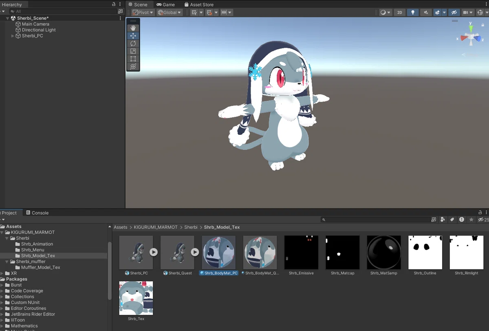Image resolution: width=489 pixels, height=331 pixels.
Task: Toggle Pivot/Center handle position
Action: [x=143, y=13]
